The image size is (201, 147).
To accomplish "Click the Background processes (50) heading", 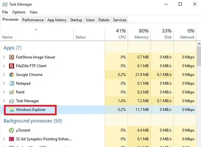I will [33, 121].
